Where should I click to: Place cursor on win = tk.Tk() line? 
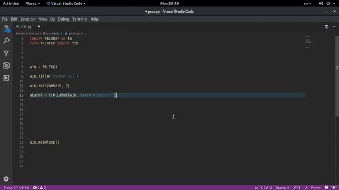click(x=43, y=67)
